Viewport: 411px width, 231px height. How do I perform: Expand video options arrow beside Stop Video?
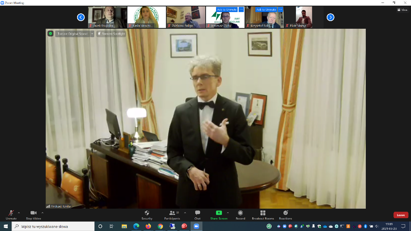click(x=42, y=213)
